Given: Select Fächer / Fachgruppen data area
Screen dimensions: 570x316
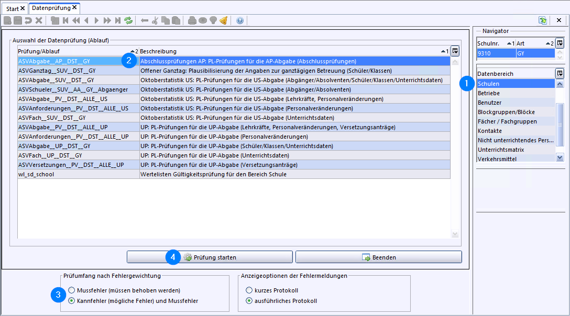Looking at the screenshot, I should click(x=516, y=122).
